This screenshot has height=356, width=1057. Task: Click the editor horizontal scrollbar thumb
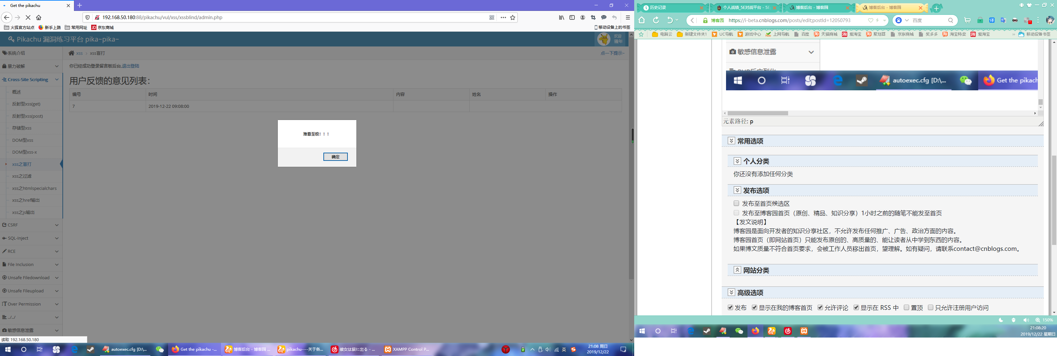757,113
